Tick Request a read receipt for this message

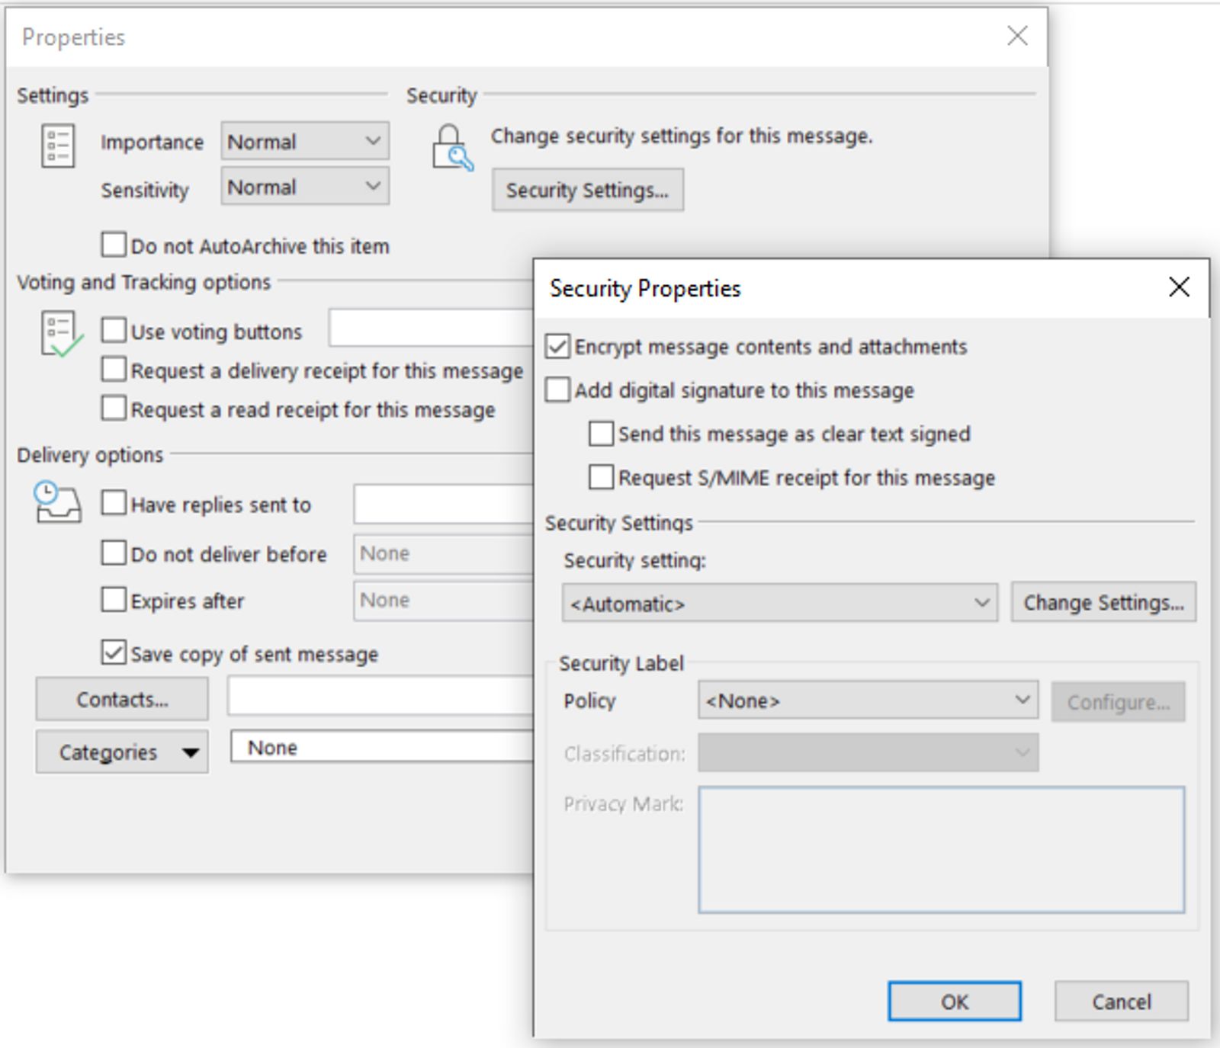coord(114,408)
